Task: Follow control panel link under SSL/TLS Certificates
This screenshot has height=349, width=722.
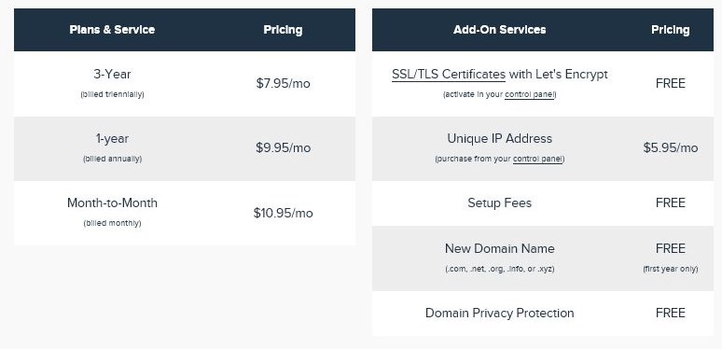Action: point(530,95)
